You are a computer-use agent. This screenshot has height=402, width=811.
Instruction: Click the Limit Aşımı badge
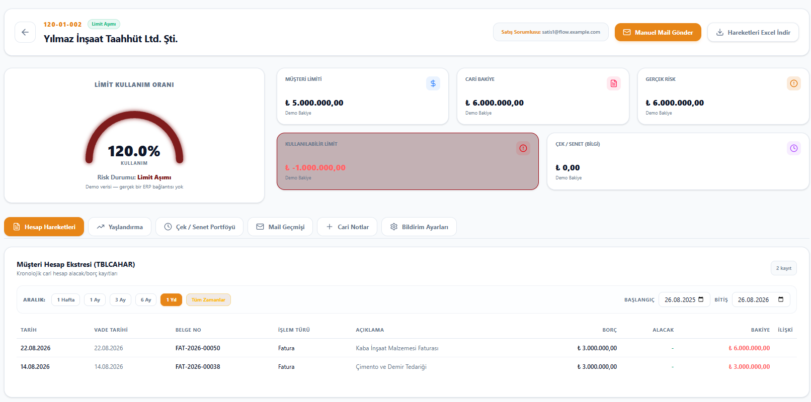point(104,24)
